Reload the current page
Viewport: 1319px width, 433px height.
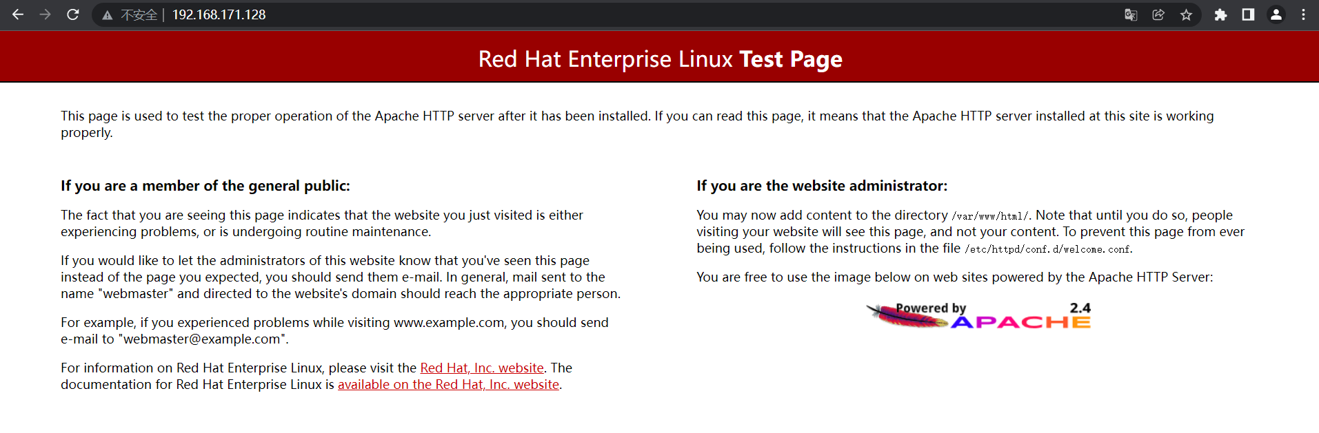click(x=73, y=14)
